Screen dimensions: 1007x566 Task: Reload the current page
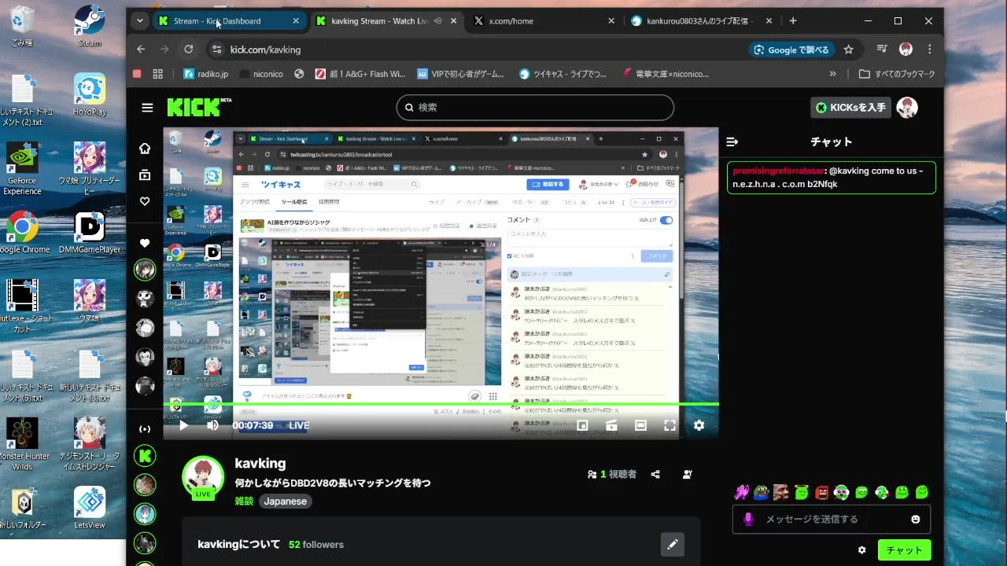(x=189, y=50)
